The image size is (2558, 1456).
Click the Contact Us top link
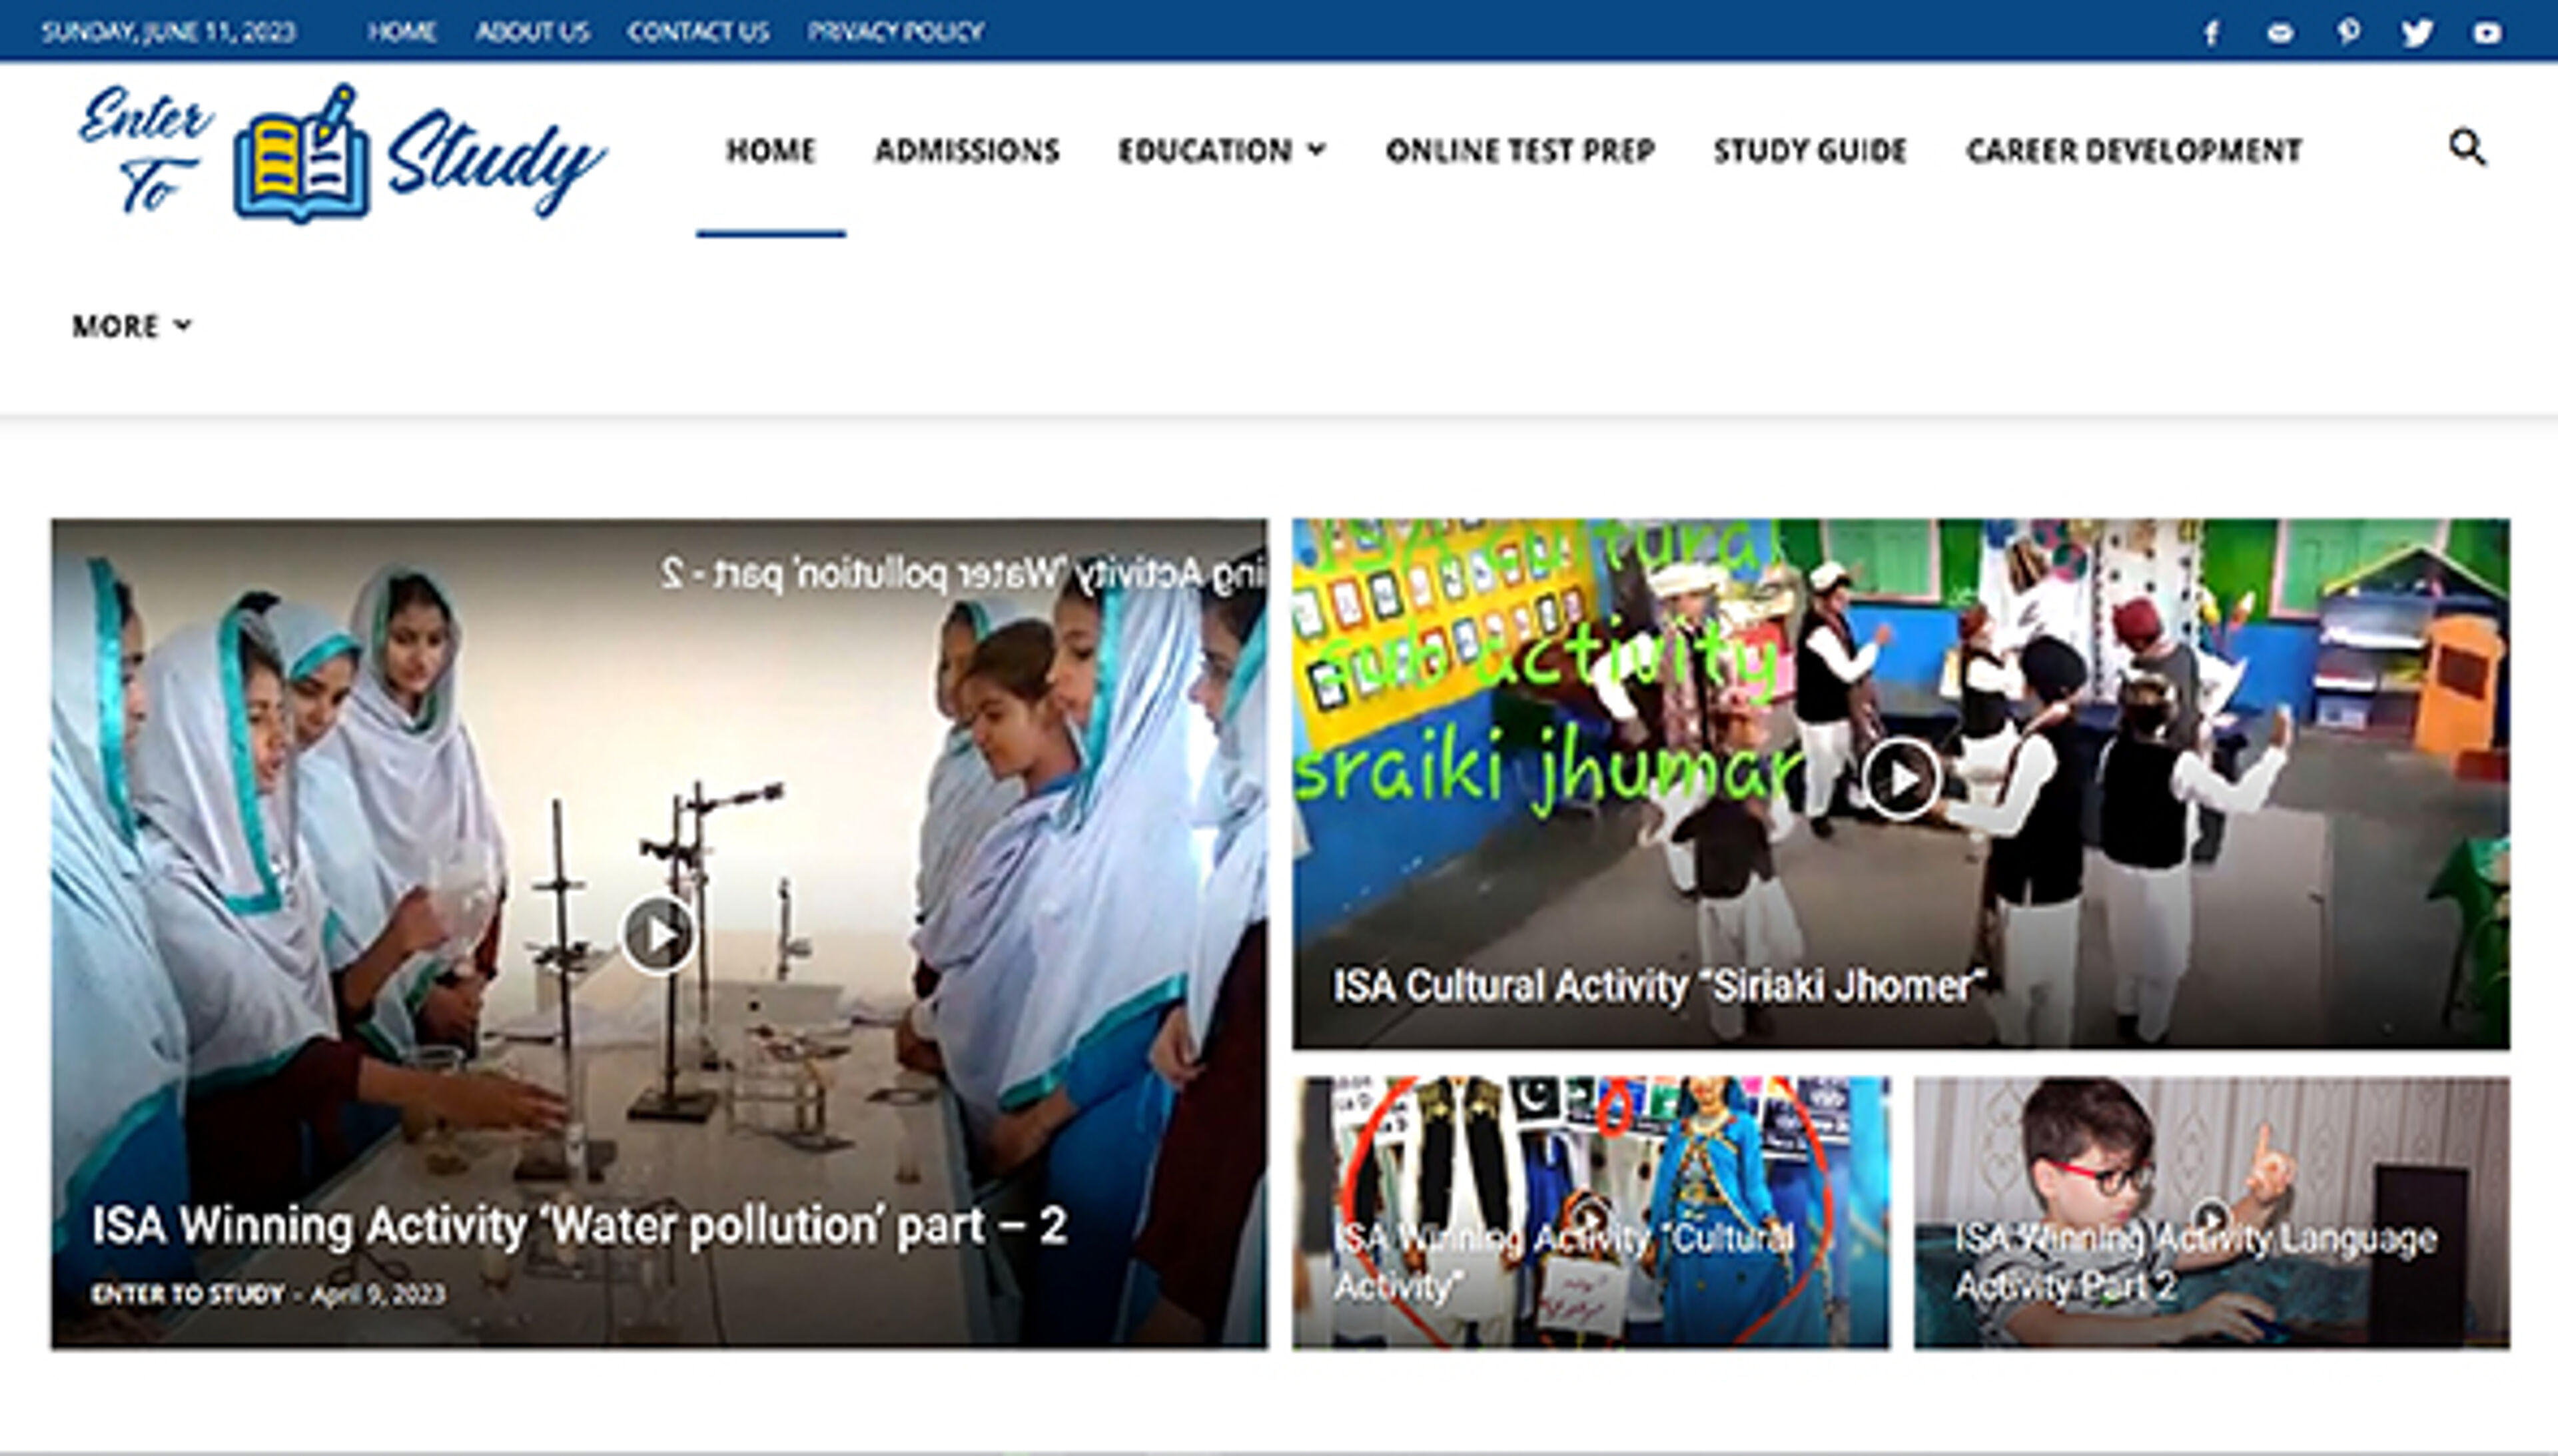(x=698, y=32)
